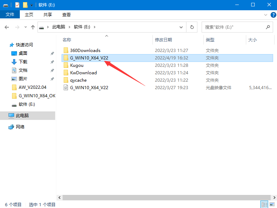The image size is (277, 208).
Task: Click 软件 (E:) in the address breadcrumb
Action: [x=82, y=27]
